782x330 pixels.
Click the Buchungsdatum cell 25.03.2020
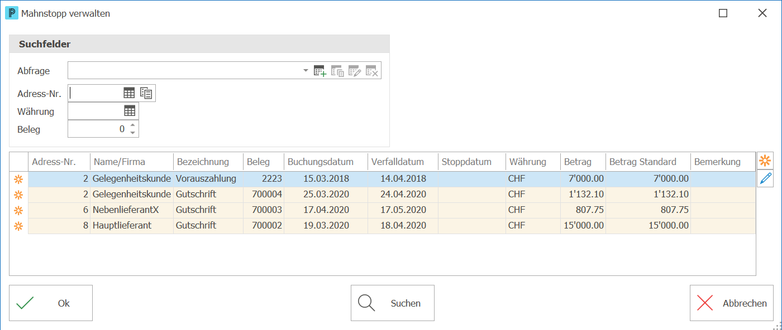click(x=326, y=195)
